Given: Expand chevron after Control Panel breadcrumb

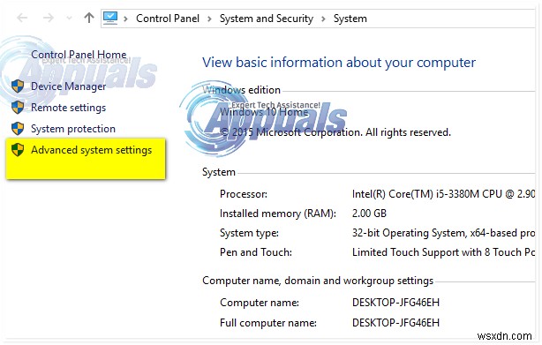Looking at the screenshot, I should coord(209,19).
